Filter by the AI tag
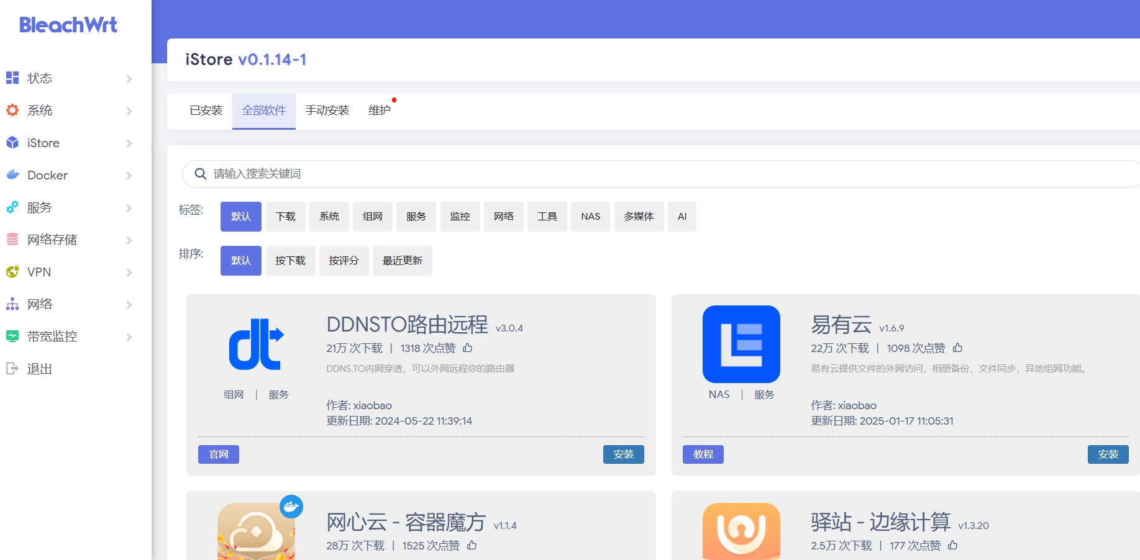 [x=682, y=217]
